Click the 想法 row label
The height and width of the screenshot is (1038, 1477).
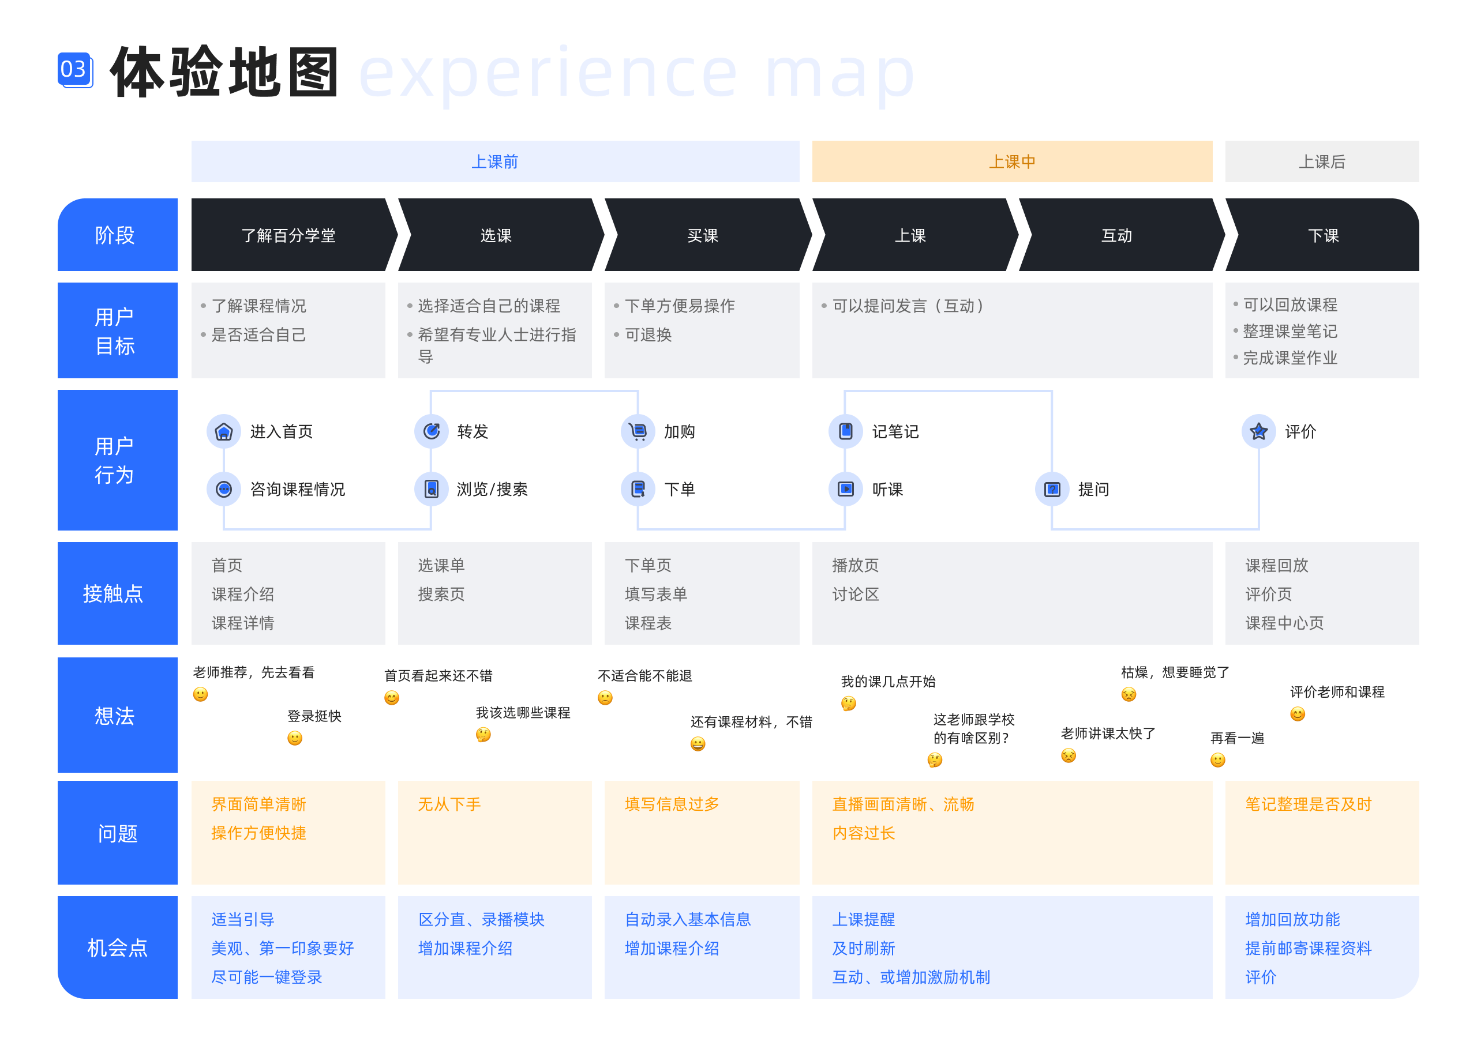coord(118,715)
